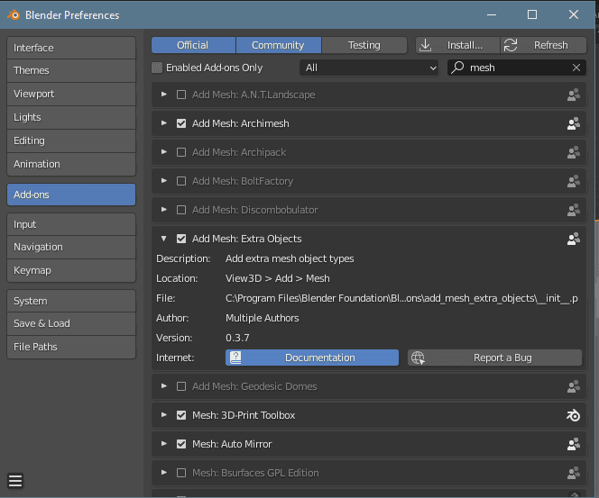Disable the 3D-Print Toolbox add-on
Image resolution: width=599 pixels, height=498 pixels.
click(x=181, y=415)
